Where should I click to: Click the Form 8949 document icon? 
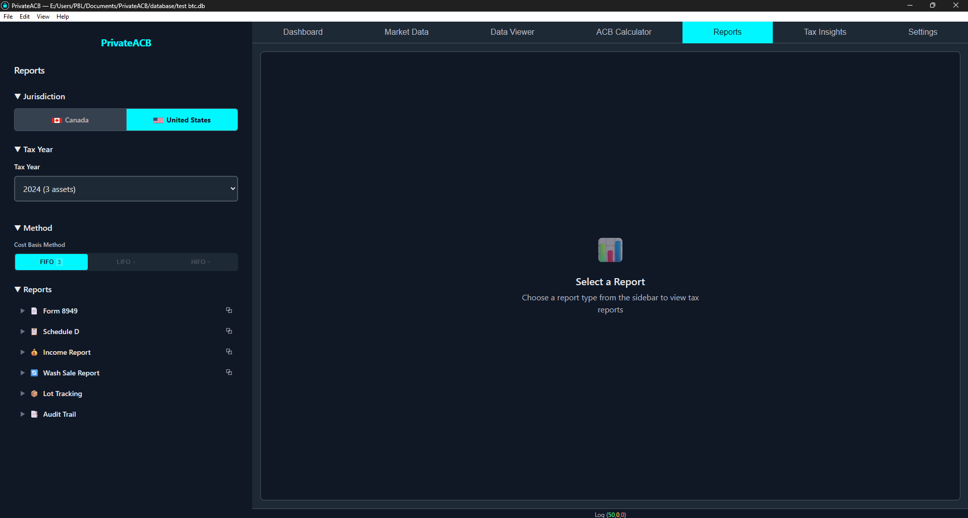[x=34, y=311]
